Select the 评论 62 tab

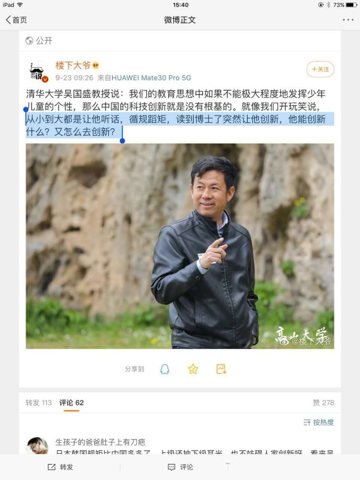click(x=72, y=403)
